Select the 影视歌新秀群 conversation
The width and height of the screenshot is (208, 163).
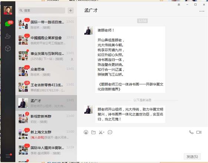[x=46, y=119]
